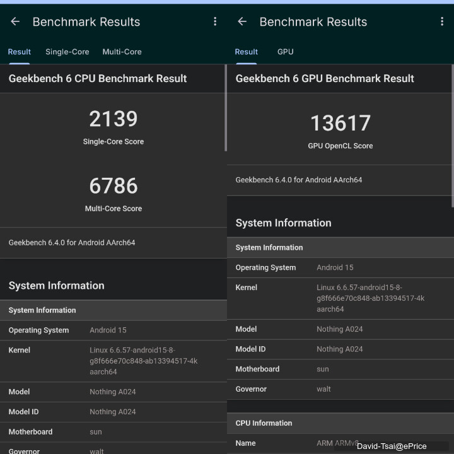Click Android 15 value in GPU screen

click(x=335, y=267)
